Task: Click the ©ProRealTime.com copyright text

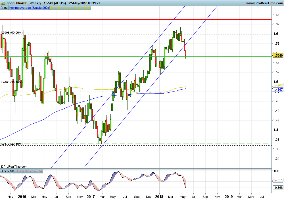Action: [14, 167]
